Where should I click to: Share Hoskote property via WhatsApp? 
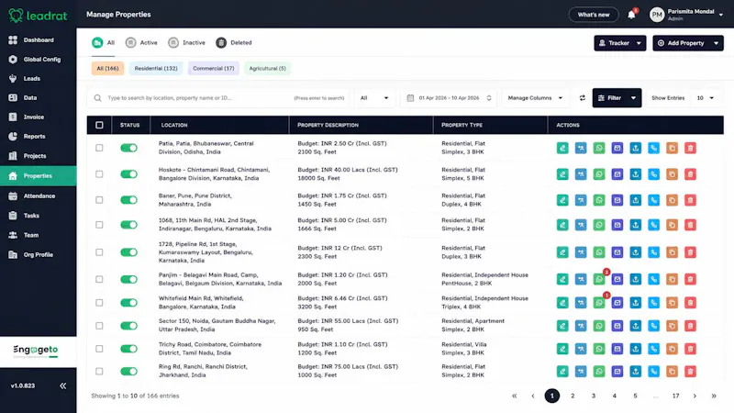(x=599, y=174)
